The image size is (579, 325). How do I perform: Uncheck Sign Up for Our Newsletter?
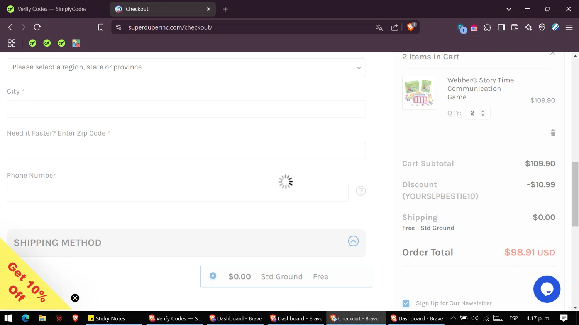click(406, 303)
